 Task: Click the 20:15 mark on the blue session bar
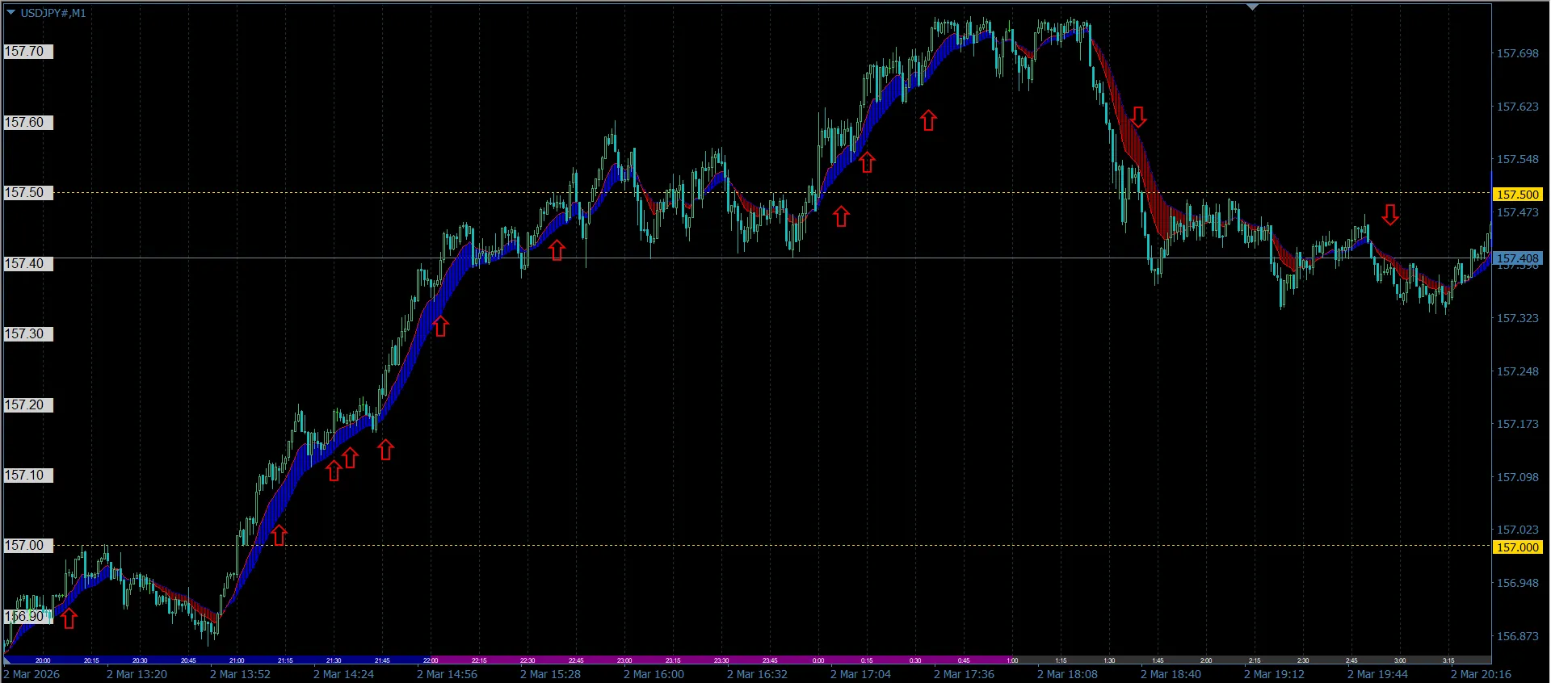[91, 660]
